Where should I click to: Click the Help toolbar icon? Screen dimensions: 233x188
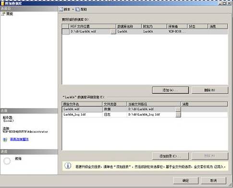click(x=78, y=10)
